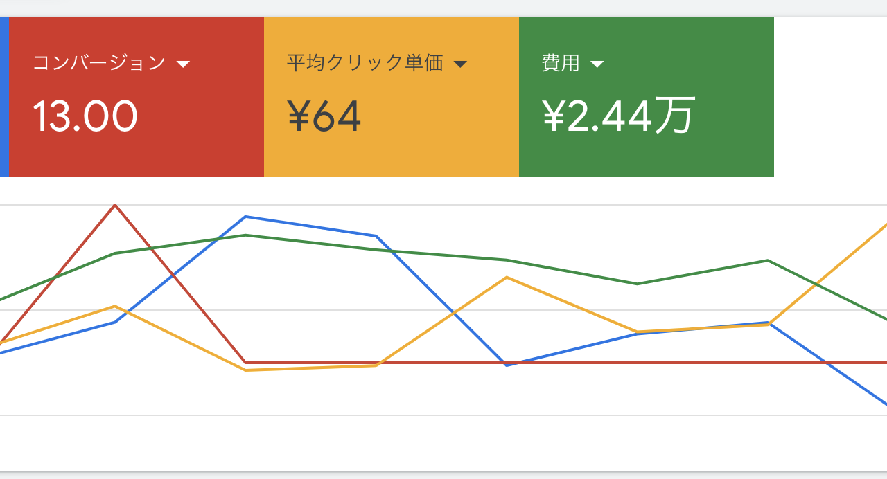Click the blue line's mid-chart dip point
Viewport: 887px width, 479px height.
point(507,365)
